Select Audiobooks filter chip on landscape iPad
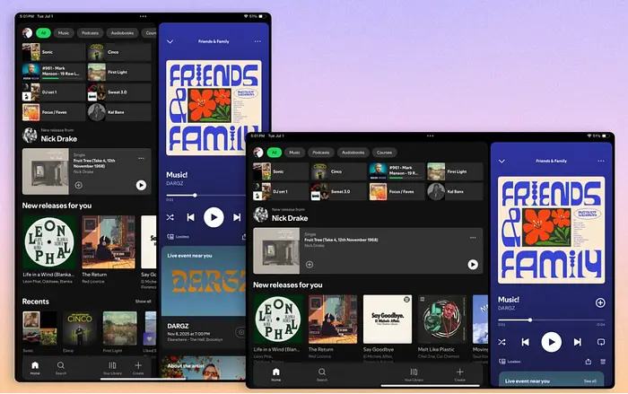This screenshot has height=394, width=628. tap(353, 153)
